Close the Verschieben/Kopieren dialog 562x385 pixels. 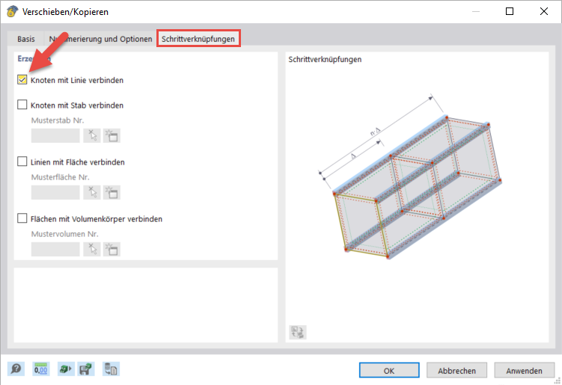click(x=544, y=11)
